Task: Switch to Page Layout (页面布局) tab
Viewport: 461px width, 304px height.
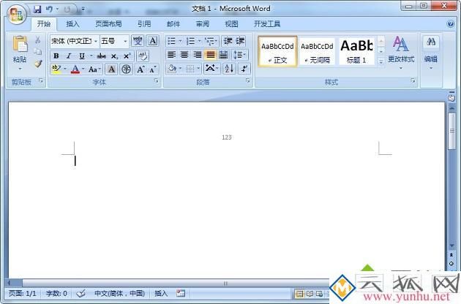Action: pos(108,24)
